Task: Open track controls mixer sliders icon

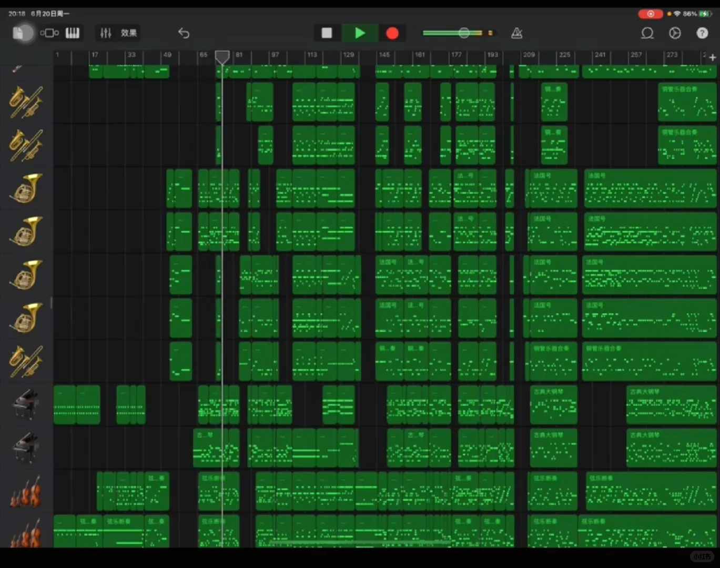Action: 106,33
